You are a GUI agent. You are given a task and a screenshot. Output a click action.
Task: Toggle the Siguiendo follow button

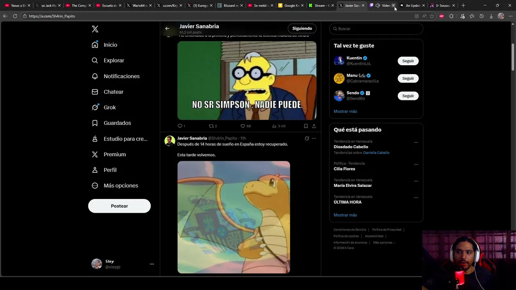click(302, 29)
